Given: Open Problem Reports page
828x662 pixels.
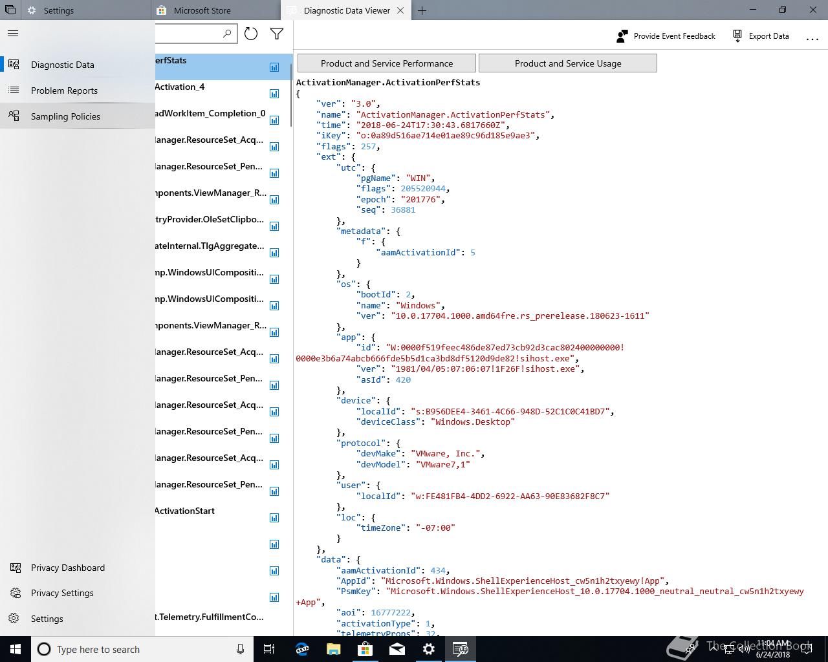Looking at the screenshot, I should tap(78, 91).
